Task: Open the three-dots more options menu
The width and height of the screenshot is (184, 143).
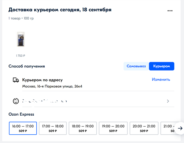Action: (x=170, y=11)
